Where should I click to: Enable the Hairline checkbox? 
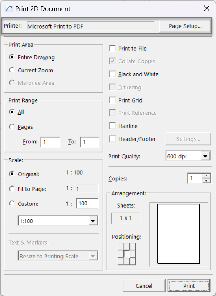(113, 126)
